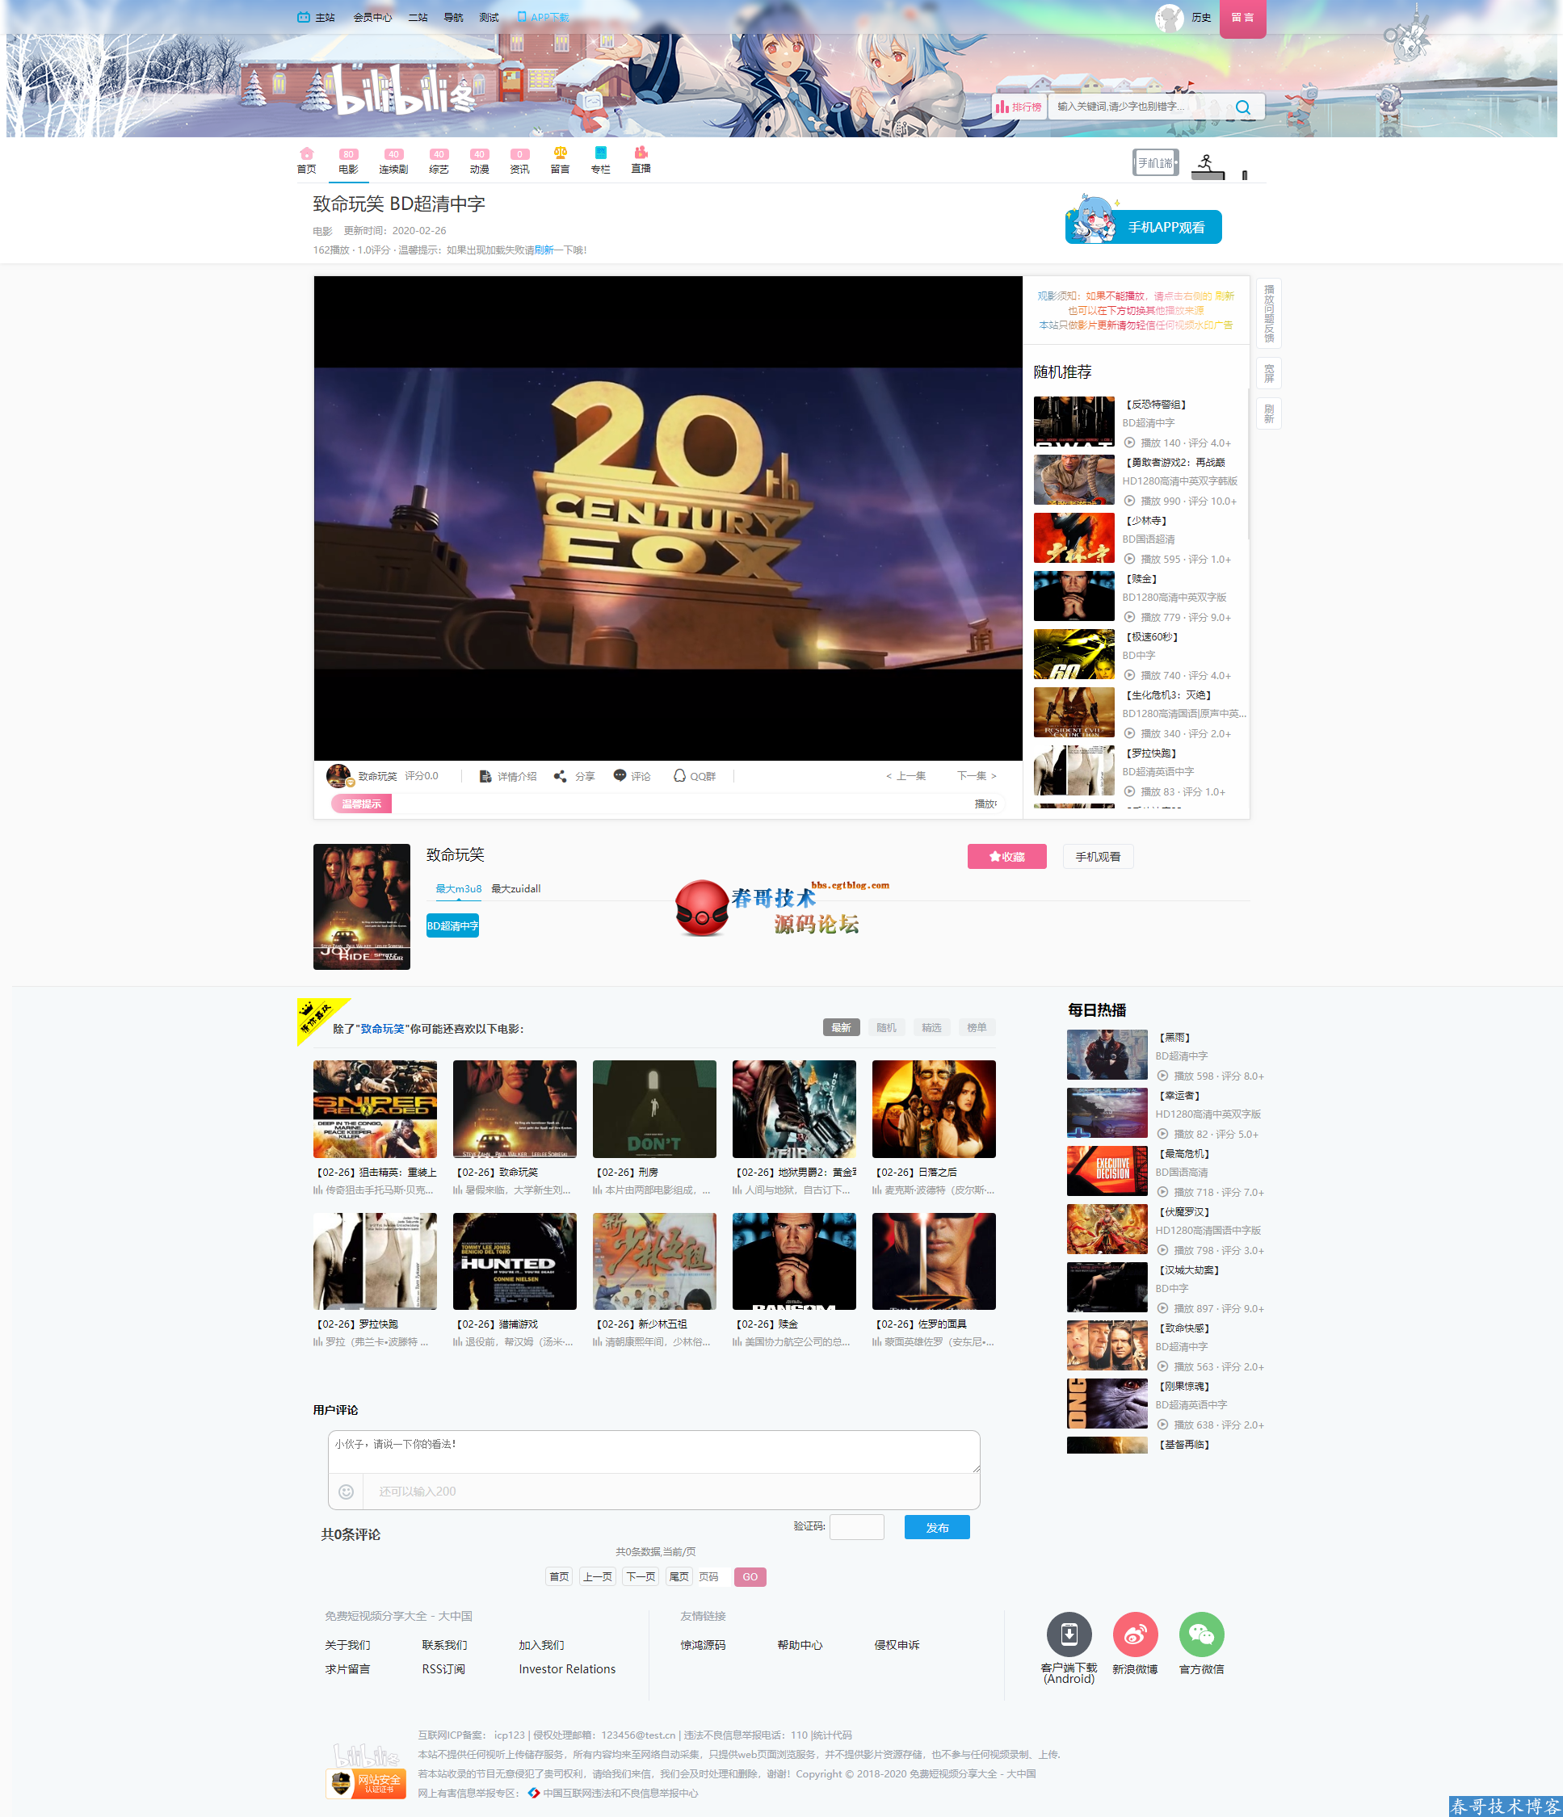Image resolution: width=1563 pixels, height=1817 pixels.
Task: Click the 直播 live icon
Action: click(641, 153)
